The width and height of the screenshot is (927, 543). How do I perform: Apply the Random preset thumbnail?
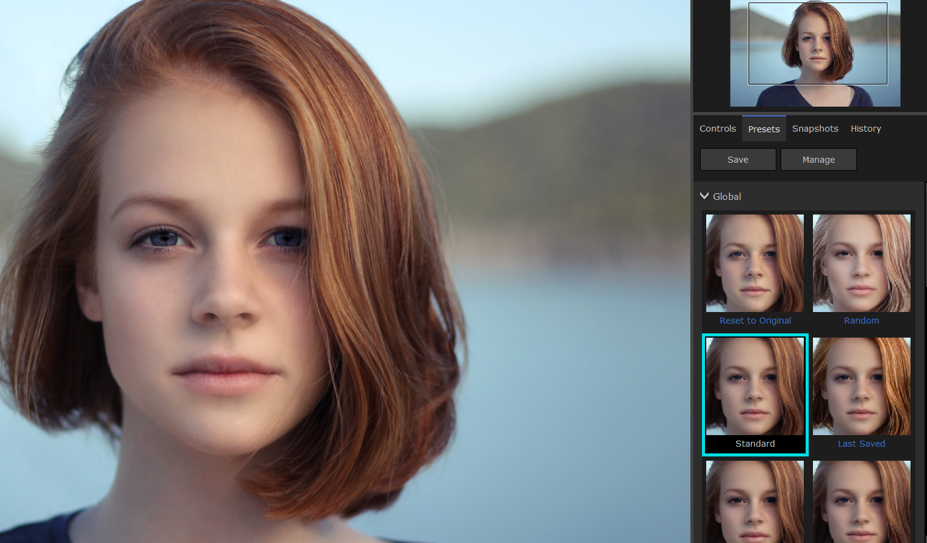861,263
